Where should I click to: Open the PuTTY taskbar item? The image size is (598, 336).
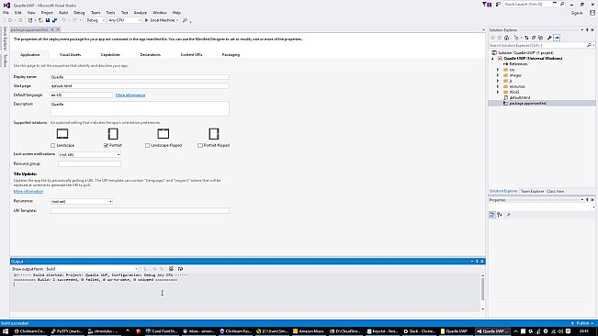pyautogui.click(x=66, y=331)
